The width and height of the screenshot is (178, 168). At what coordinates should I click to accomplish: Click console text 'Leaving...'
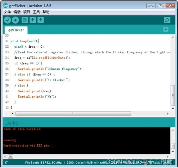pyautogui.click(x=12, y=140)
